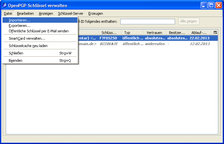224x144 pixels.
Task: Close the OpenPGP key window
Action: pyautogui.click(x=219, y=5)
